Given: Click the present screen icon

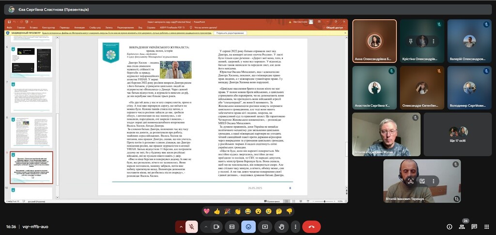Looking at the screenshot, I should coord(265,226).
